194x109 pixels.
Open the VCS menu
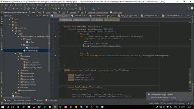click(x=63, y=5)
